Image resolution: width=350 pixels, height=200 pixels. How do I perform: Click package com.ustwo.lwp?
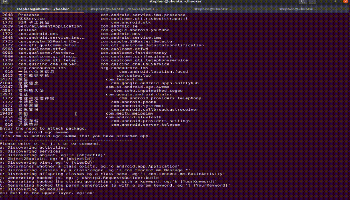click(133, 75)
